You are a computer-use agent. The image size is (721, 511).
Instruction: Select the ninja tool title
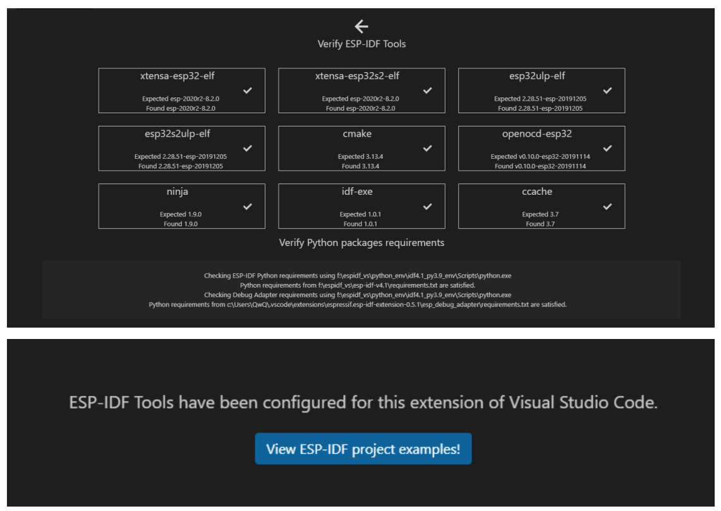(178, 192)
